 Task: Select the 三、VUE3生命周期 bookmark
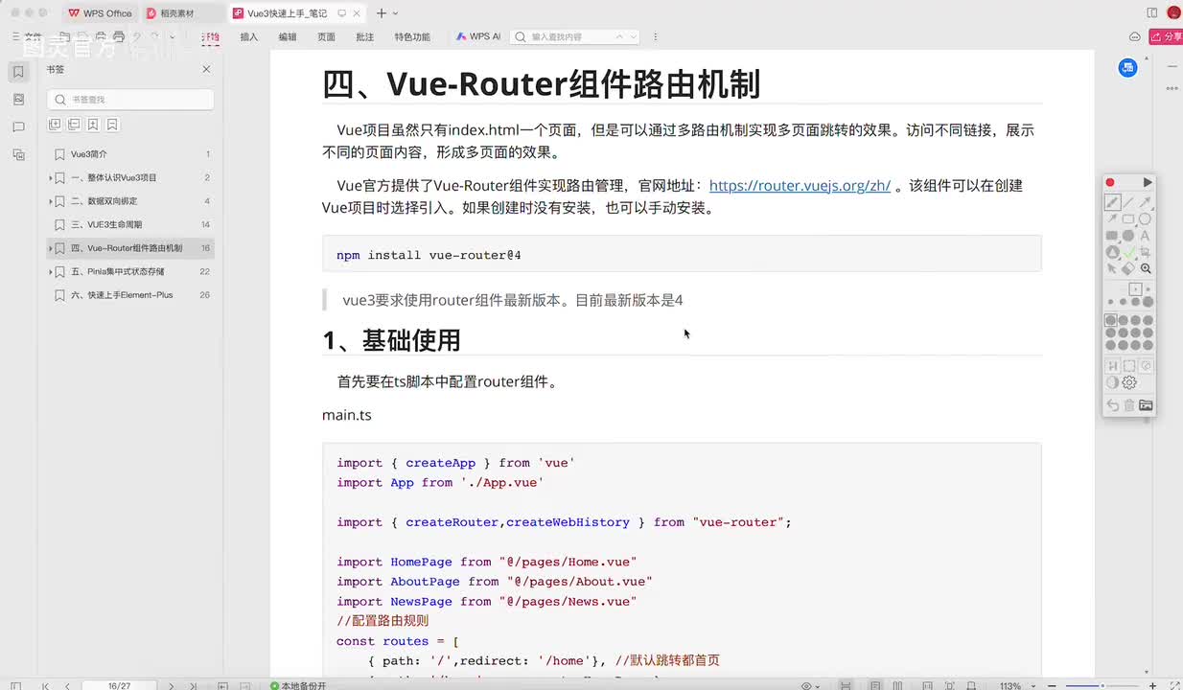(x=130, y=224)
